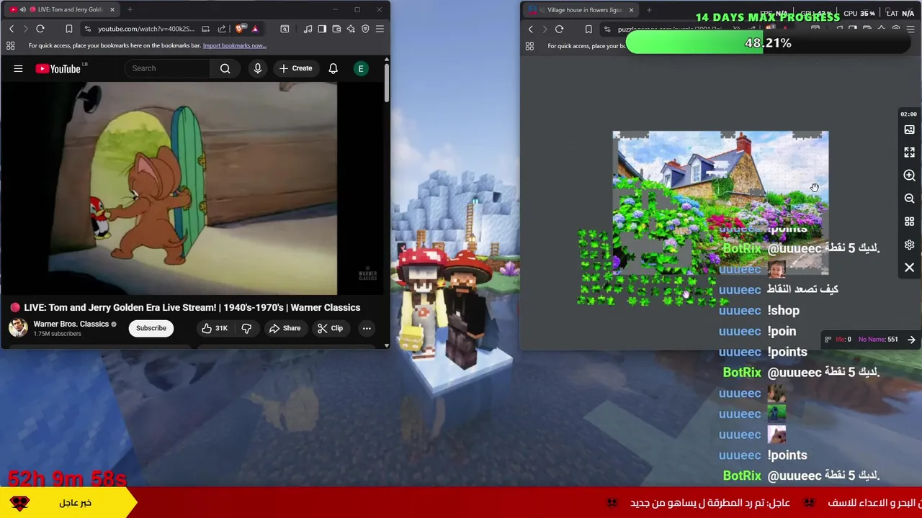Select the LIVE: Tom and Jerry tab
Image resolution: width=922 pixels, height=518 pixels.
pos(62,9)
